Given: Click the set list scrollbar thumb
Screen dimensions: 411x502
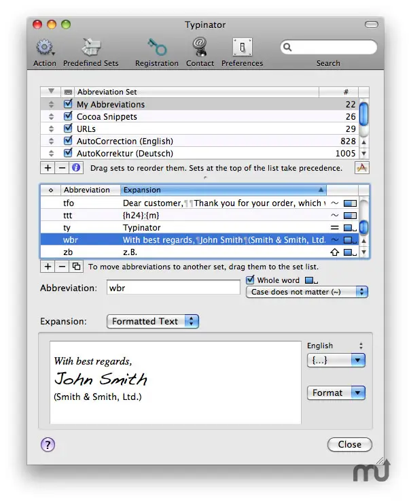Looking at the screenshot, I should [x=363, y=114].
